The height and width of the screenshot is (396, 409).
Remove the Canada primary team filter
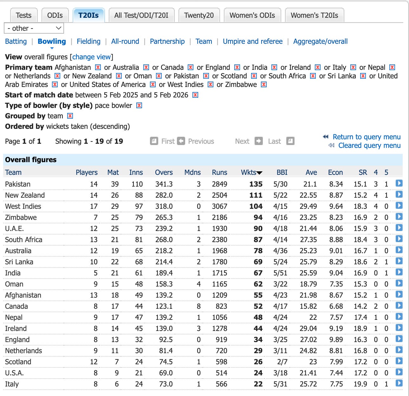tap(191, 67)
